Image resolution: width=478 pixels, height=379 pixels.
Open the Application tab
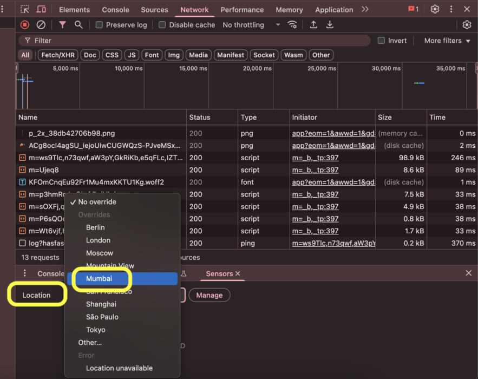(334, 9)
